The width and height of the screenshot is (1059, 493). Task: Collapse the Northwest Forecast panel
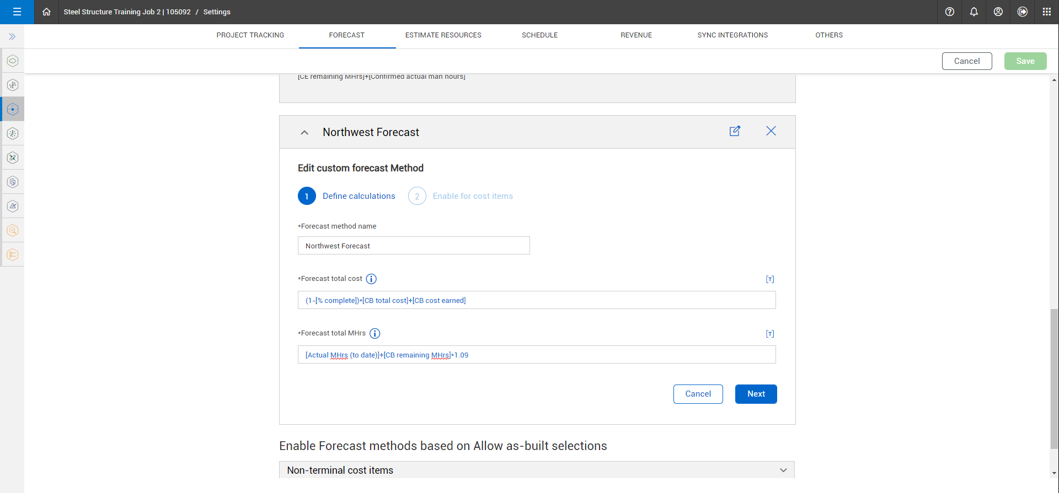(x=304, y=132)
